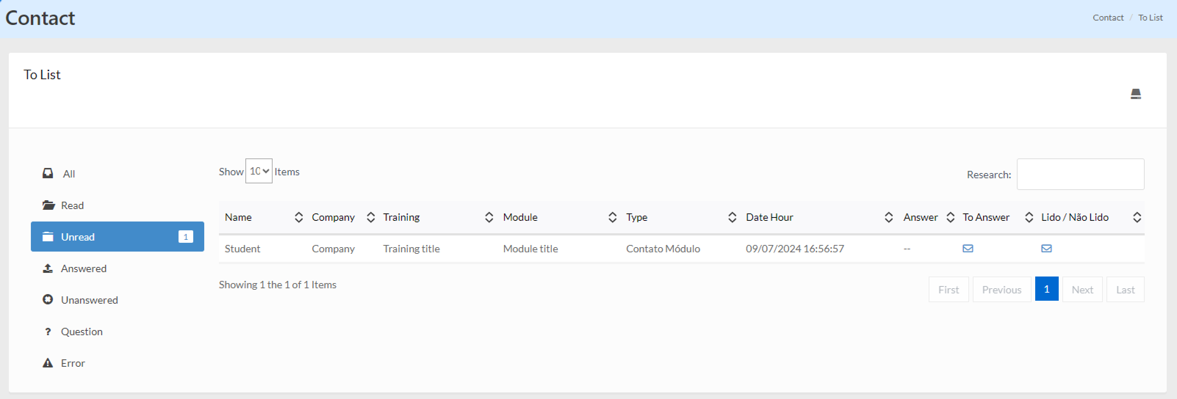Screen dimensions: 1177x399
Task: Filter by Unanswered messages
Action: (89, 300)
